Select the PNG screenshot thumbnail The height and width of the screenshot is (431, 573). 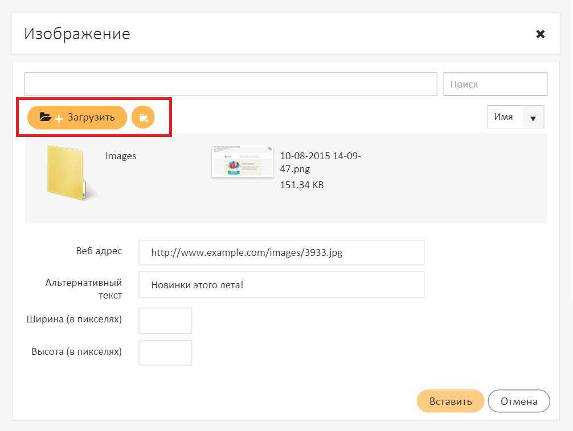coord(242,163)
